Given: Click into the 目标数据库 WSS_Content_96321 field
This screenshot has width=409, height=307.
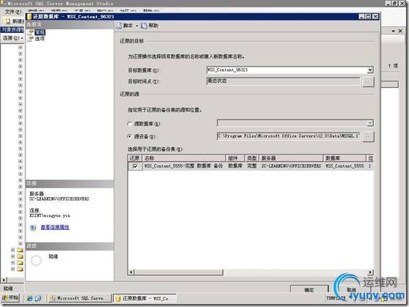Looking at the screenshot, I should click(x=287, y=70).
